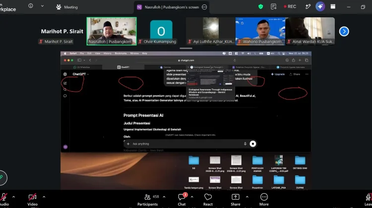Open the More options ellipsis button

(264, 200)
